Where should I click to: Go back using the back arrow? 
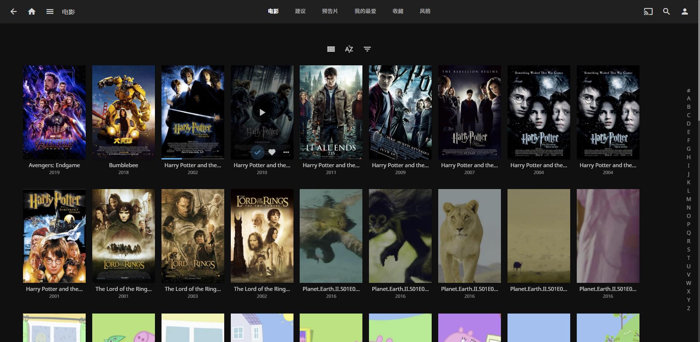pos(13,12)
